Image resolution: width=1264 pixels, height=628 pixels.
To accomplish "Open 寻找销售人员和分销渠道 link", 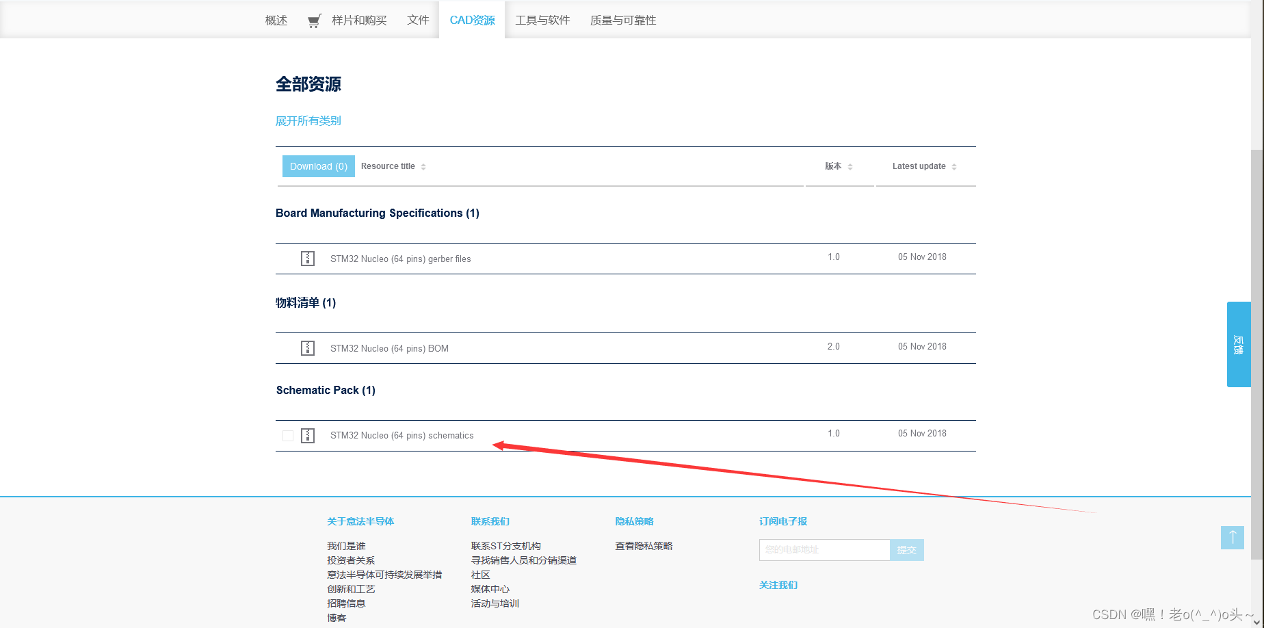I will pos(524,560).
